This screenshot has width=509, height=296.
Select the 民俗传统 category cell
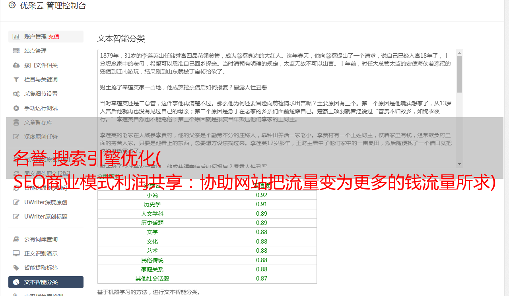(x=152, y=260)
